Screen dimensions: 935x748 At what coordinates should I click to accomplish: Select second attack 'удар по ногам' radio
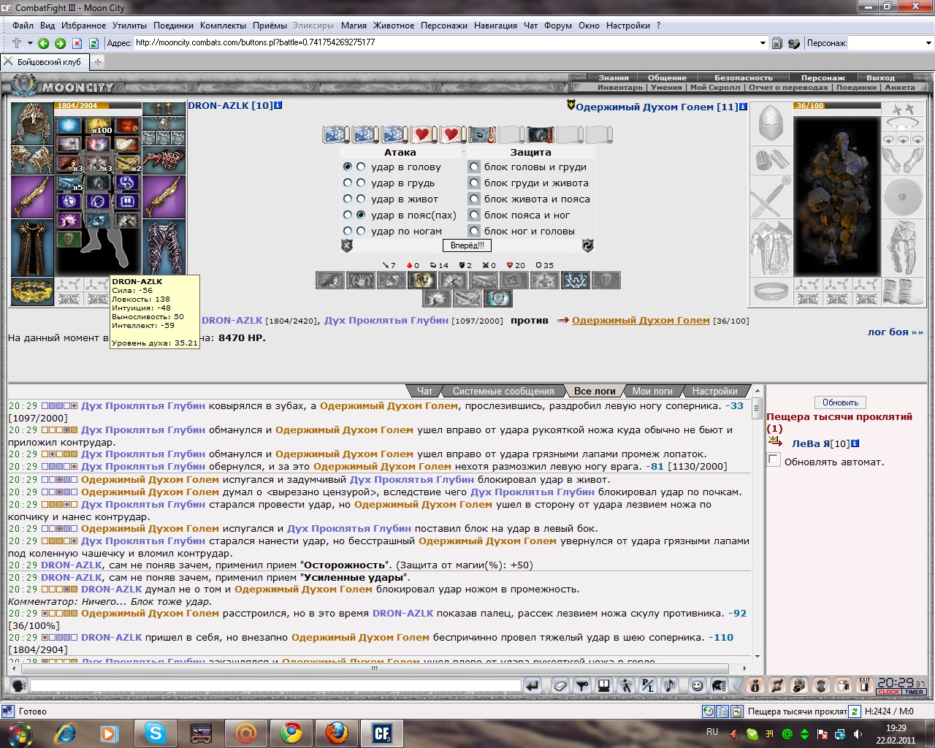tap(361, 231)
